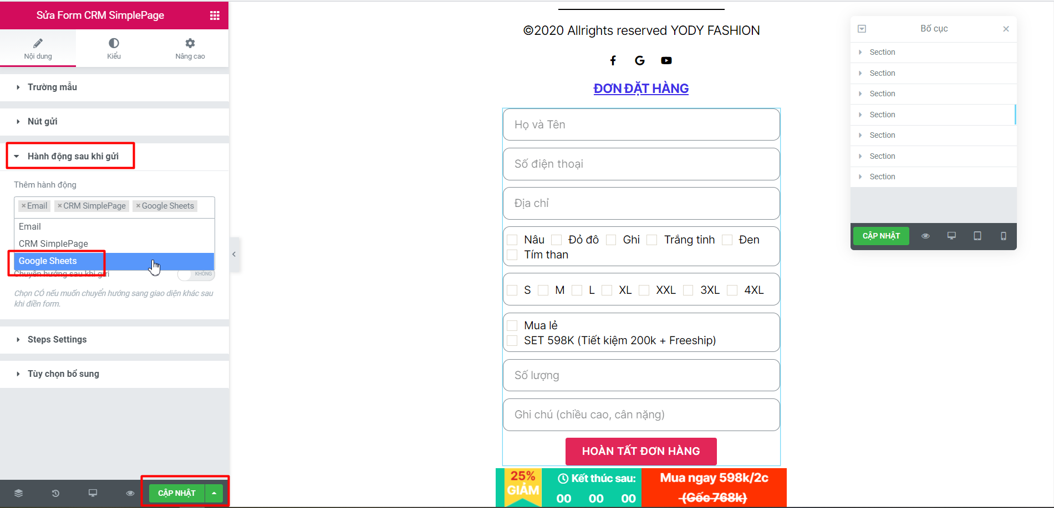Click action tags input box

pyautogui.click(x=114, y=207)
